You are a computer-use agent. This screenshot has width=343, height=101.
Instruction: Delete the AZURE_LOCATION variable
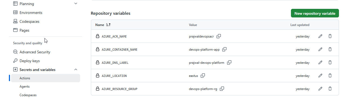[x=330, y=76]
